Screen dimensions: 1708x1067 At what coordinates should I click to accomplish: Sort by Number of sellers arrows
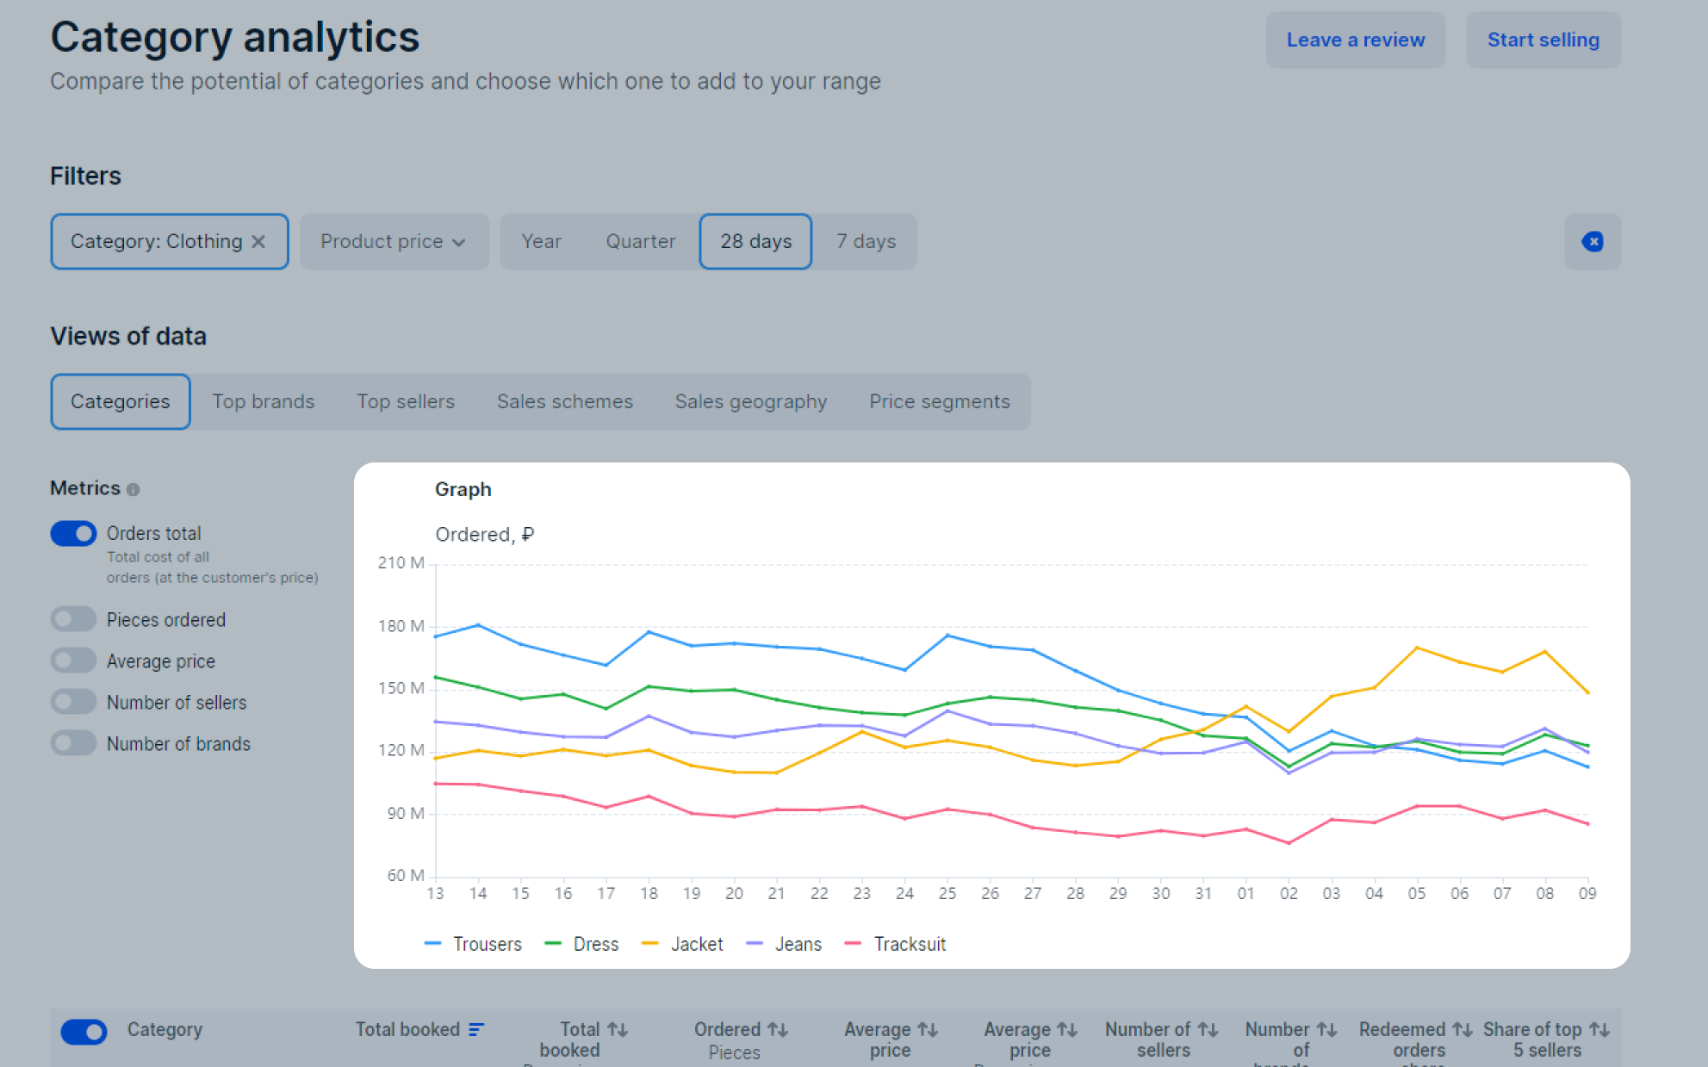pyautogui.click(x=1208, y=1029)
